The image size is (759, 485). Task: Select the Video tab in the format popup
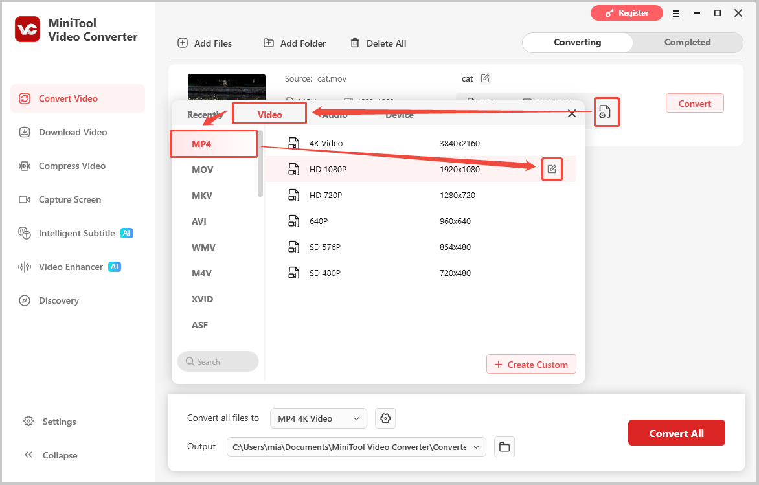point(269,114)
